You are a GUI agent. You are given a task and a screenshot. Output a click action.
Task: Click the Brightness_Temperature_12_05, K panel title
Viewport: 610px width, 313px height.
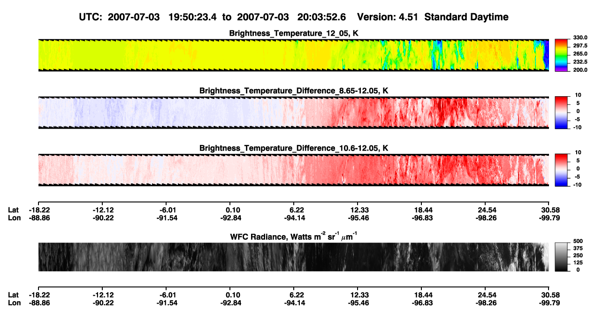coord(294,33)
